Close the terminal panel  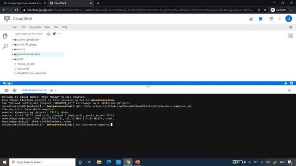pos(290,90)
